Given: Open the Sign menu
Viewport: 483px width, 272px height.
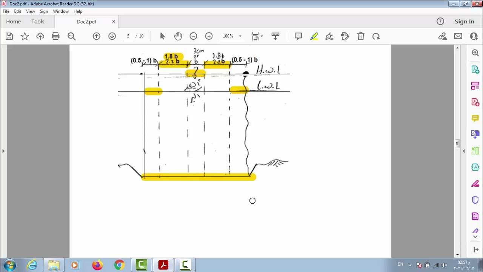Looking at the screenshot, I should (44, 11).
